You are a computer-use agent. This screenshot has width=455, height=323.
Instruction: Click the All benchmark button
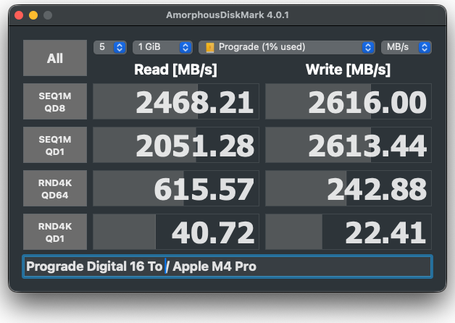[x=55, y=58]
